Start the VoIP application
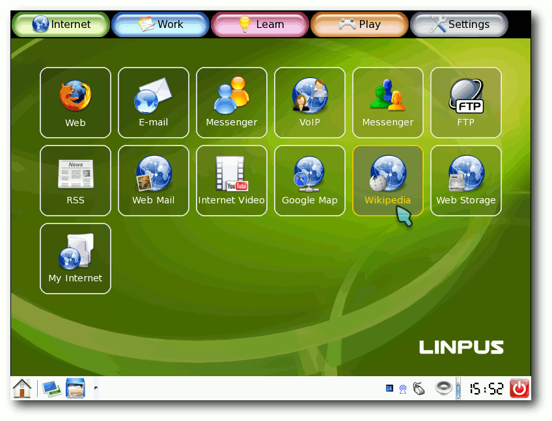 click(310, 103)
